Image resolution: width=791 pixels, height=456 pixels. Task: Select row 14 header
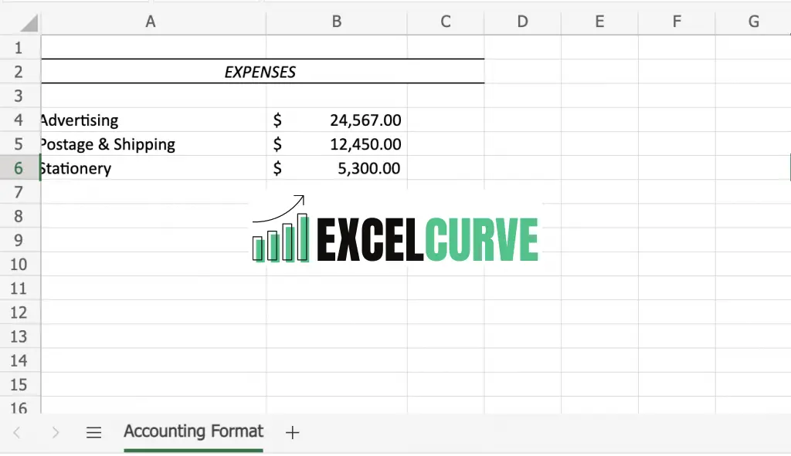(x=19, y=360)
